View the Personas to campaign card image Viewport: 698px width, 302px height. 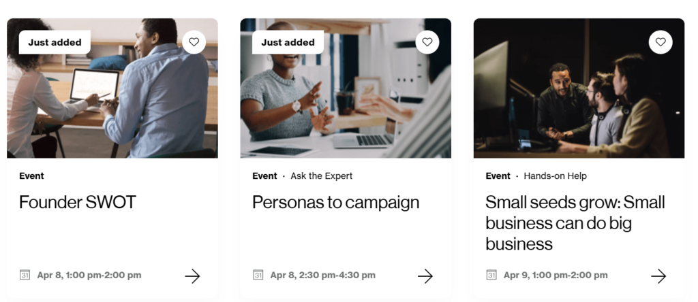click(x=346, y=88)
